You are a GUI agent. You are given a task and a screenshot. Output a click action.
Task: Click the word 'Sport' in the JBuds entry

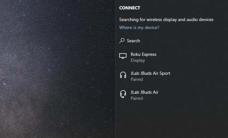(165, 74)
